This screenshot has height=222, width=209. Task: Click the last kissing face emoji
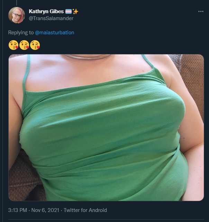coord(35,45)
